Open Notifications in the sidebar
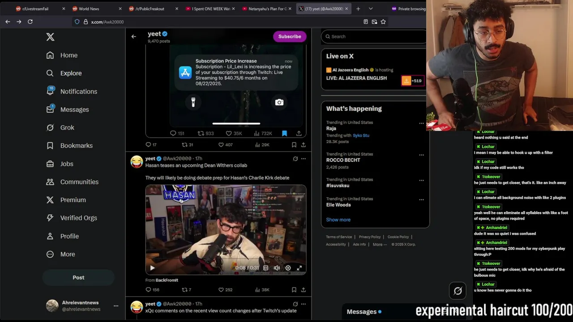573x322 pixels. 72,91
